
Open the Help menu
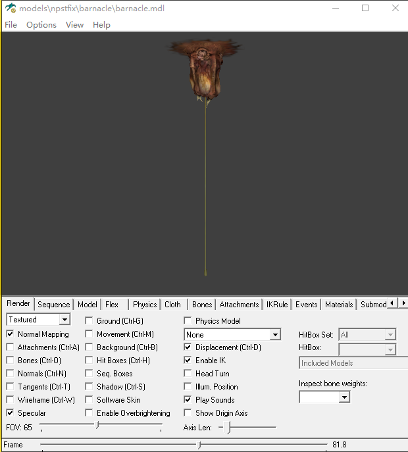101,25
